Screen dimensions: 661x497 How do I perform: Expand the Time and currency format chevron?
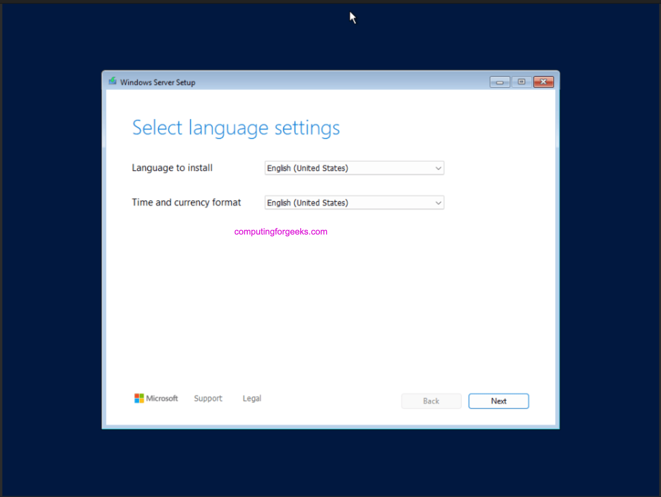(x=438, y=203)
